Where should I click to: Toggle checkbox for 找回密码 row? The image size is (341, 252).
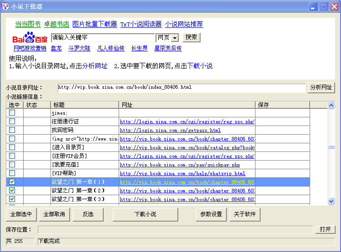tap(12, 130)
